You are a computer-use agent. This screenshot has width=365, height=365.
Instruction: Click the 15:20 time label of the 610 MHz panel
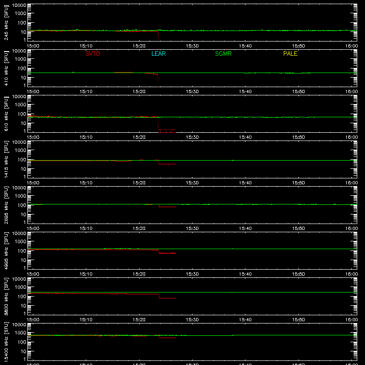139,137
